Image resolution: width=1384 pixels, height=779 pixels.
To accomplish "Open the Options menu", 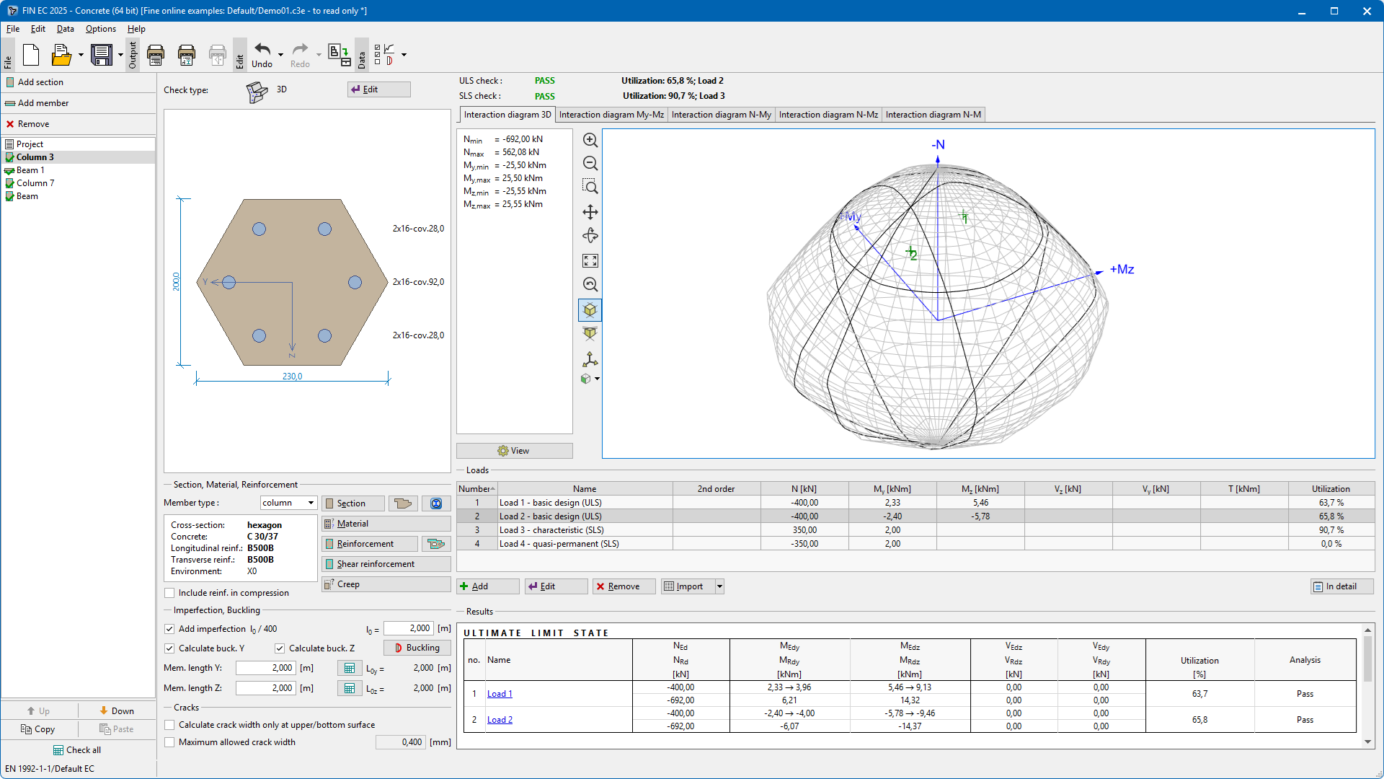I will point(100,29).
